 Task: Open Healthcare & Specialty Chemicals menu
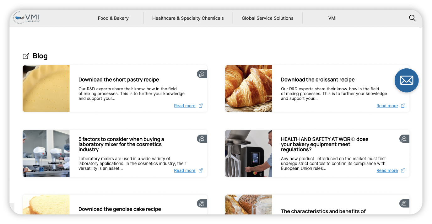(188, 18)
